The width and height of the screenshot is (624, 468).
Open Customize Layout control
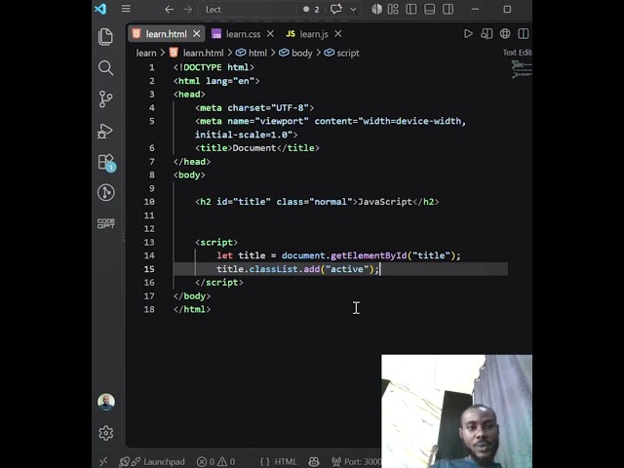tap(393, 9)
